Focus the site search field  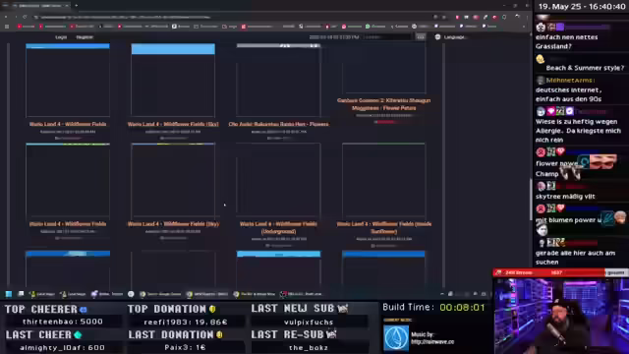pos(387,37)
